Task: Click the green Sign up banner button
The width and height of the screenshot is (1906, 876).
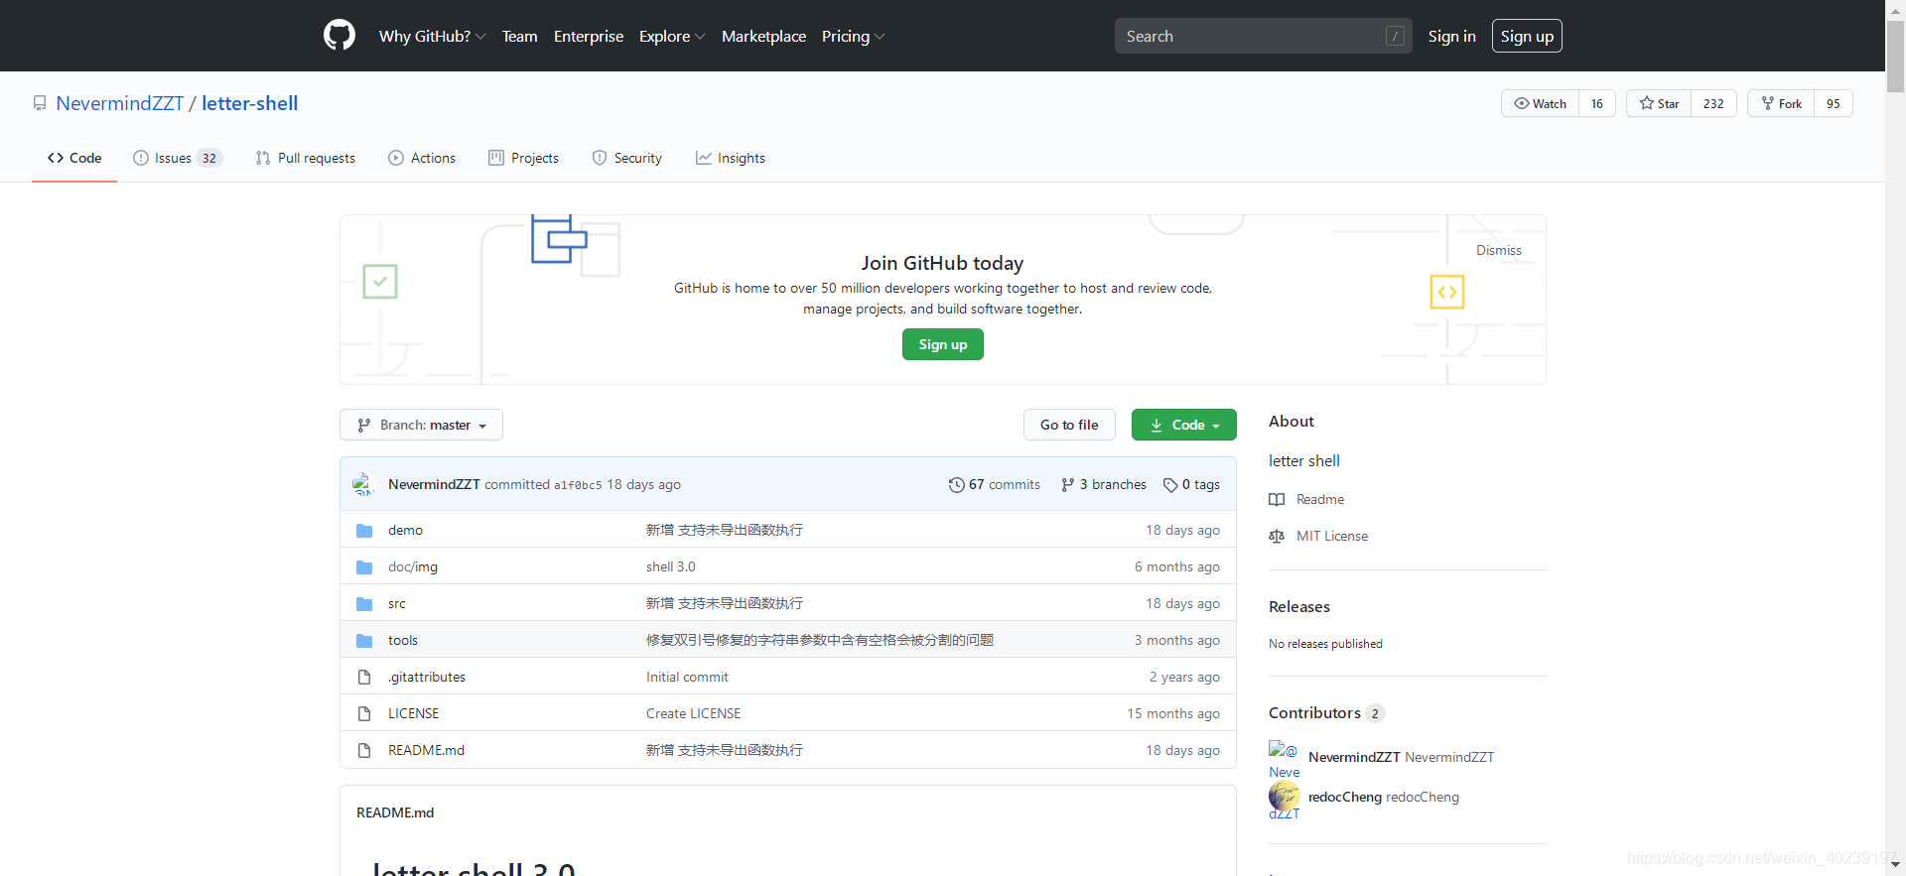Action: coord(943,344)
